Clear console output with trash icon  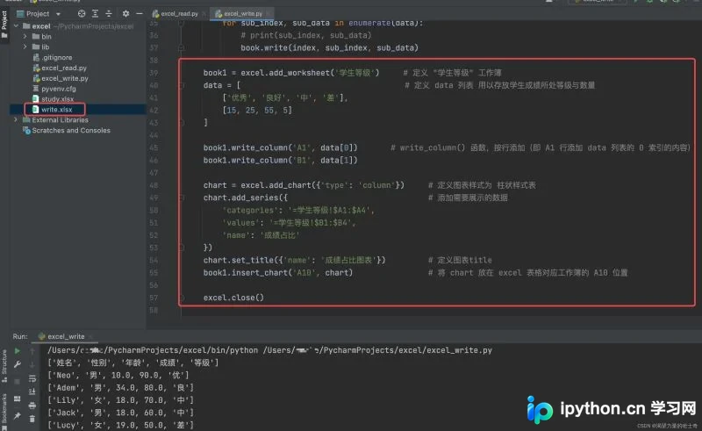click(32, 419)
